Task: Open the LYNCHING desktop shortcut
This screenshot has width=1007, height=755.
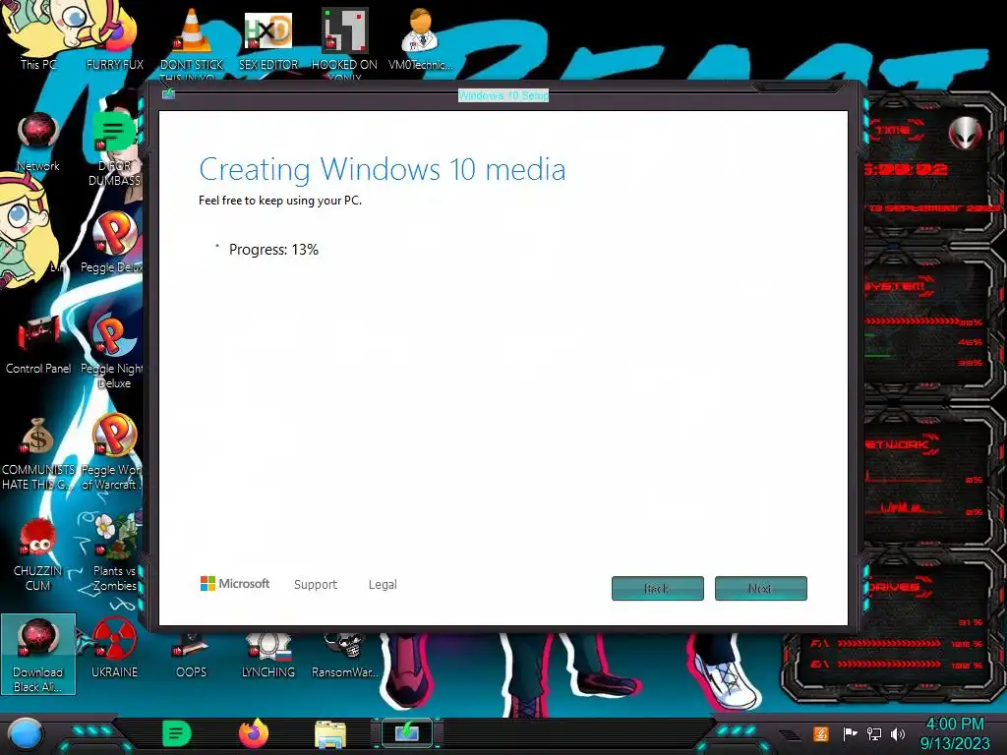Action: (x=267, y=655)
